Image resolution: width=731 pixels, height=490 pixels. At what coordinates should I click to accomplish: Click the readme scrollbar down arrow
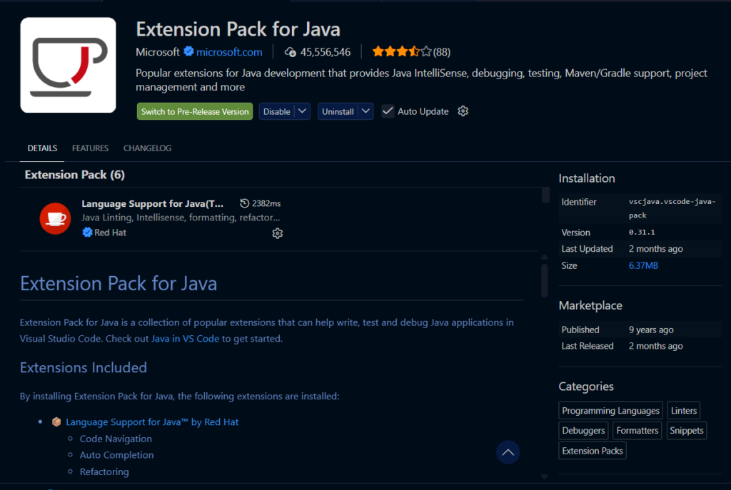pos(544,476)
